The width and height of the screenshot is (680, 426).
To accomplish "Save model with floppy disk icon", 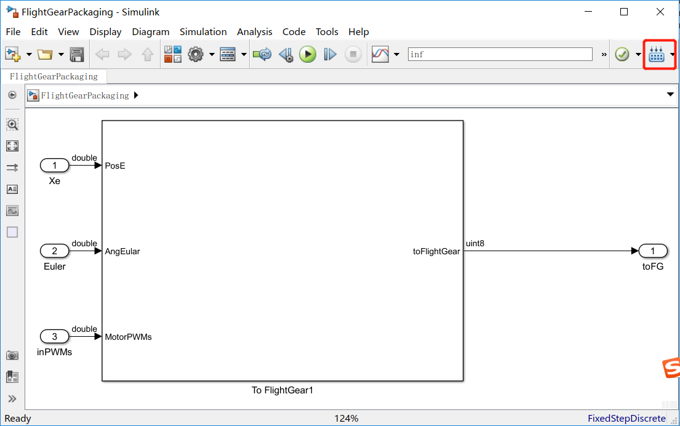I will pyautogui.click(x=77, y=54).
